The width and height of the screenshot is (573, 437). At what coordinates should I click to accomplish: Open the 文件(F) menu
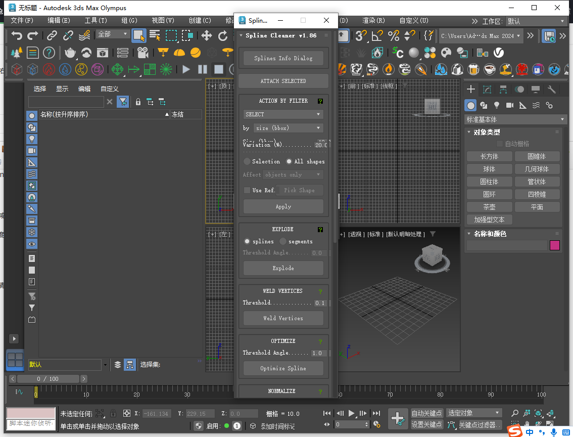click(x=22, y=20)
